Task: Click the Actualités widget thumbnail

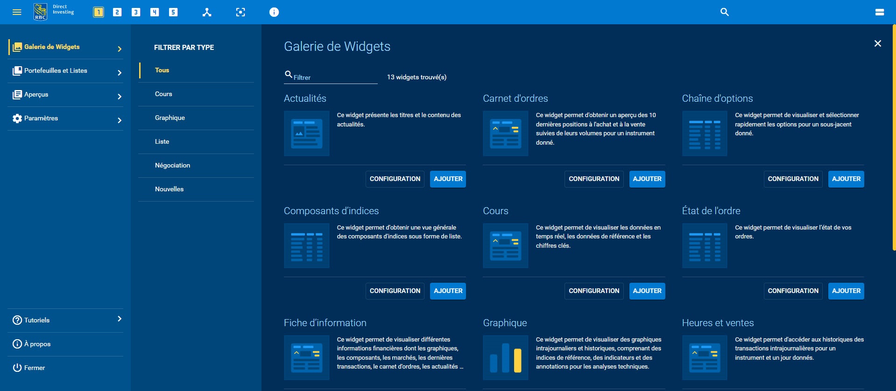Action: coord(307,133)
